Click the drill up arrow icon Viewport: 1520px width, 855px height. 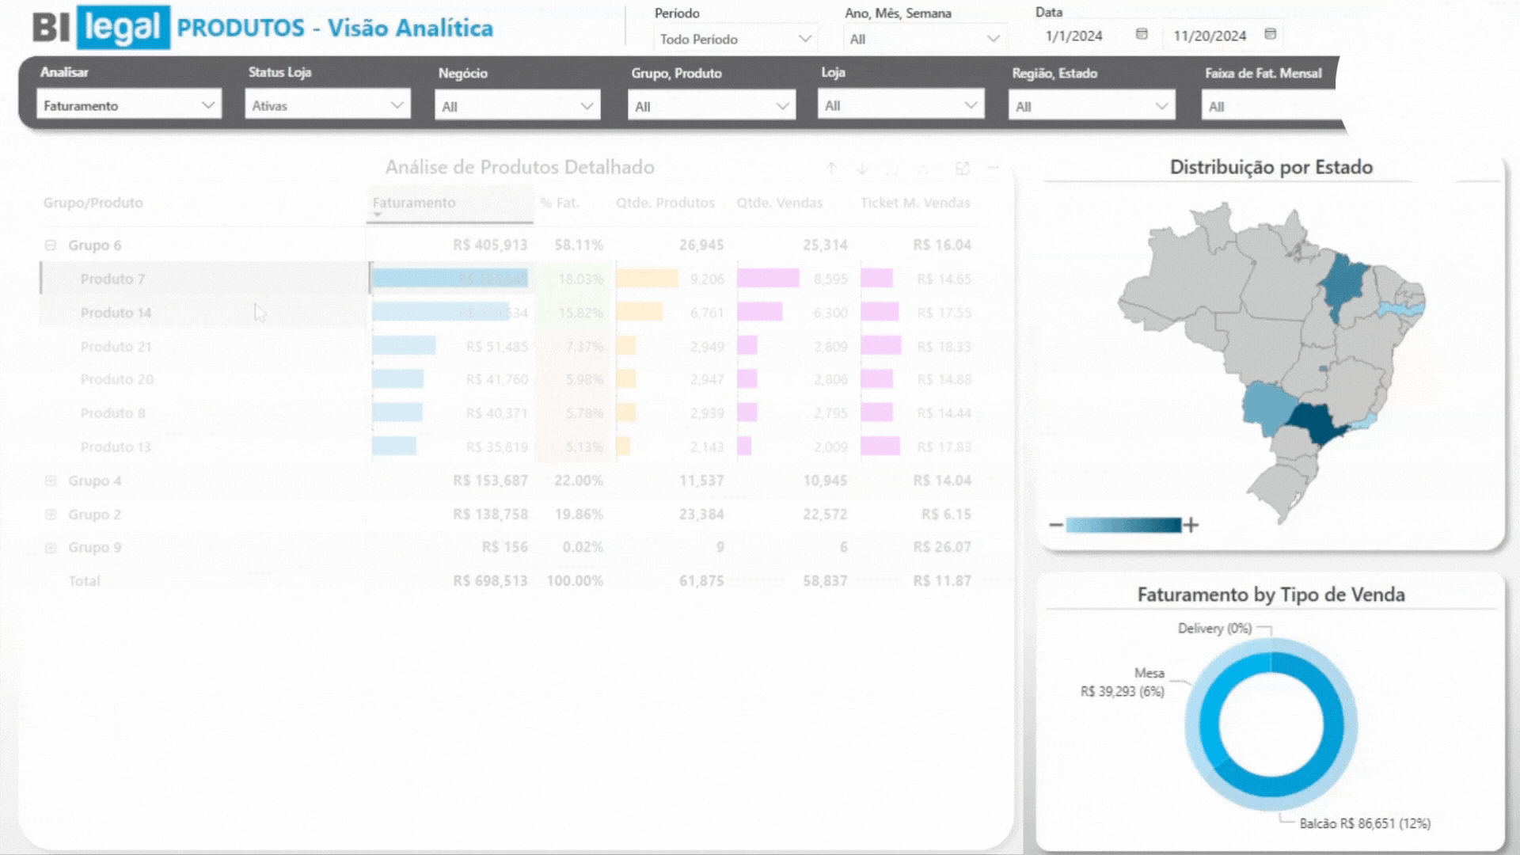click(831, 169)
